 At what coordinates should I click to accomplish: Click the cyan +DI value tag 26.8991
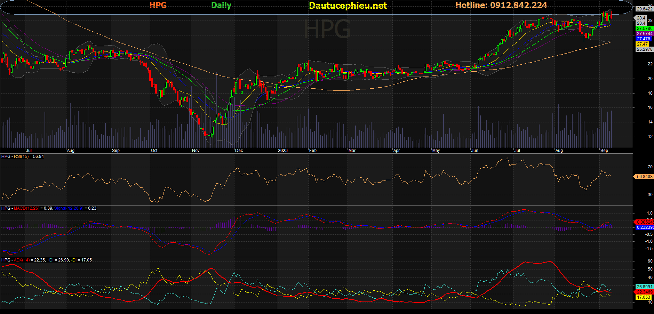pyautogui.click(x=644, y=287)
